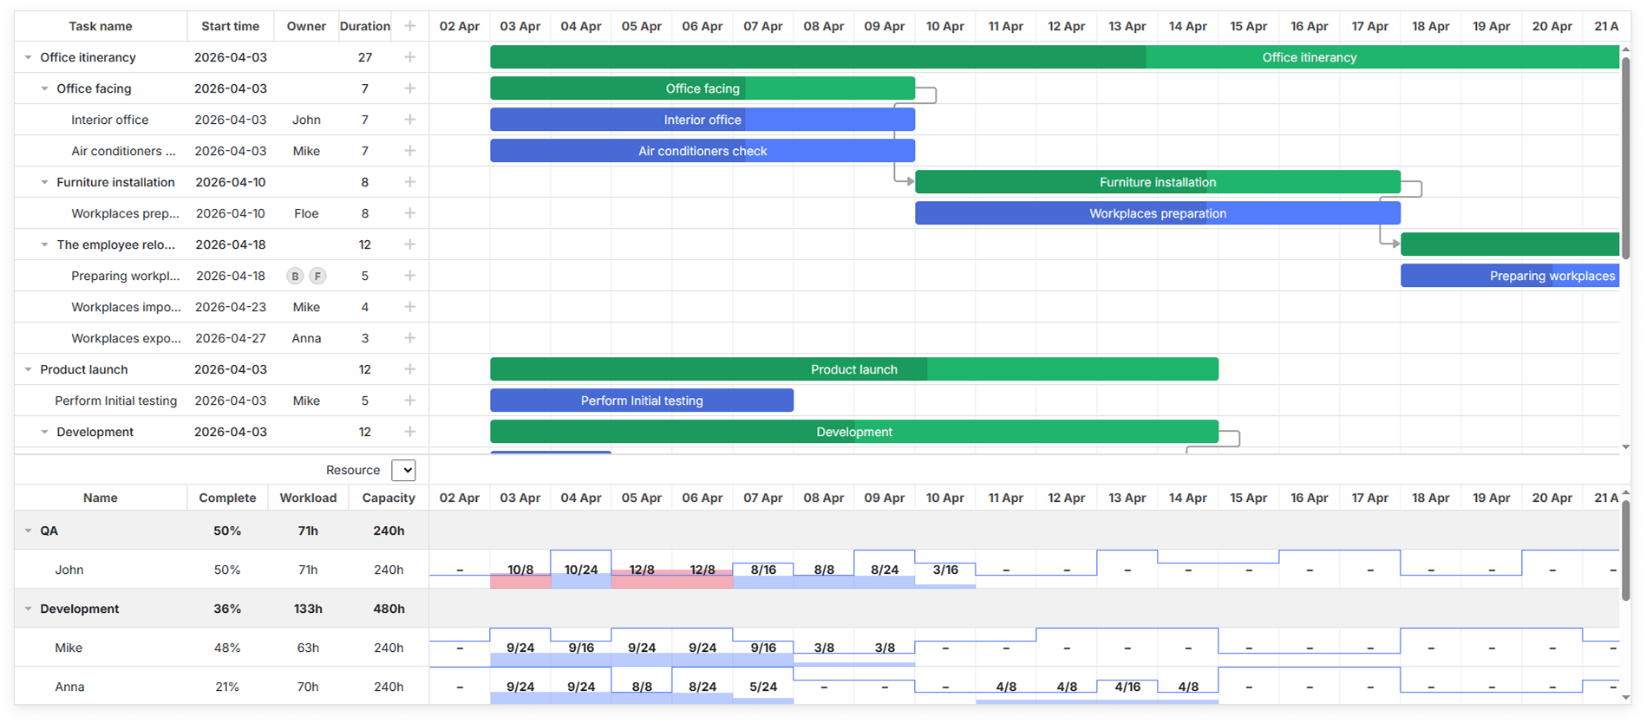Click the 480h capacity cell for Development

tap(389, 609)
